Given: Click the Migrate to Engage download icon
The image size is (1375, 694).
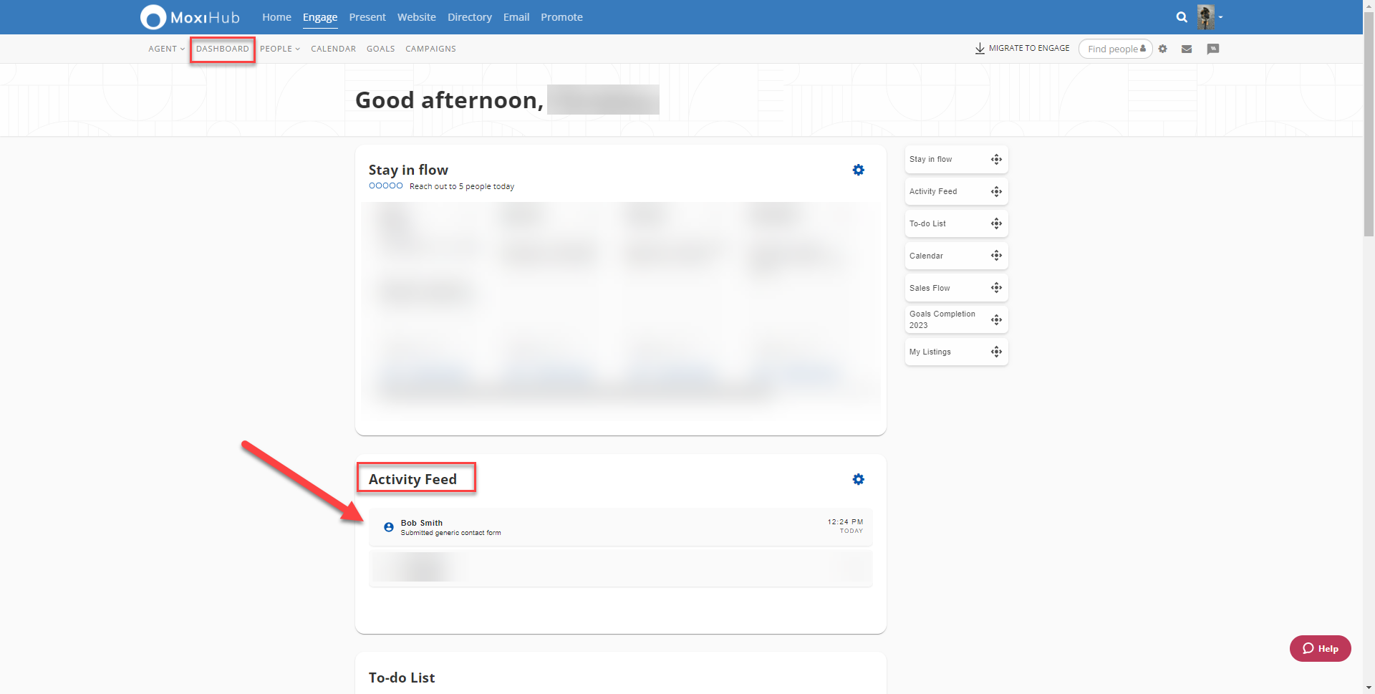Looking at the screenshot, I should 980,48.
